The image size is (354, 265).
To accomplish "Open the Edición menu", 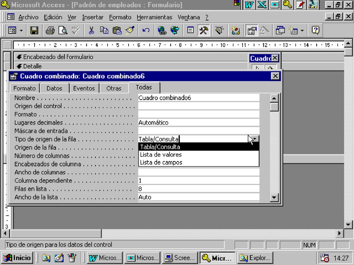I will [53, 17].
